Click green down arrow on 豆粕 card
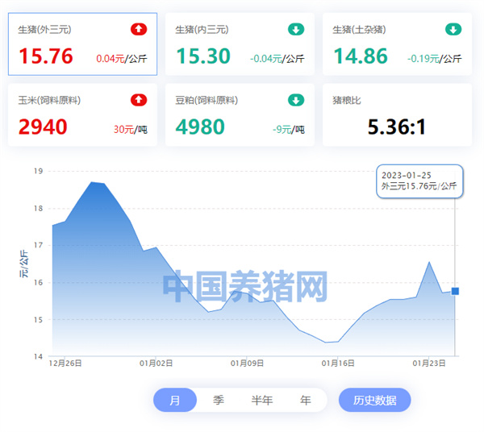The height and width of the screenshot is (432, 484). (296, 101)
